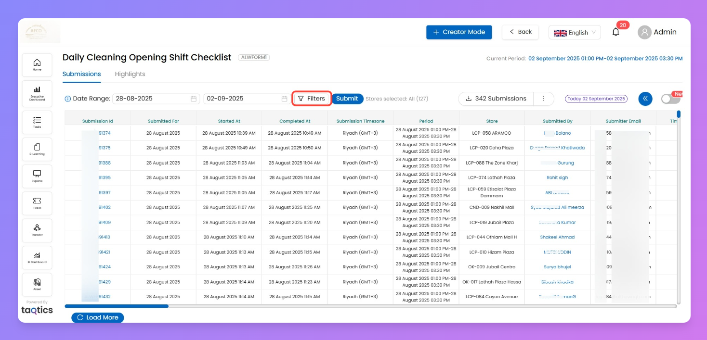
Task: Click Completed At cell 11:26 AM
Action: pos(295,267)
